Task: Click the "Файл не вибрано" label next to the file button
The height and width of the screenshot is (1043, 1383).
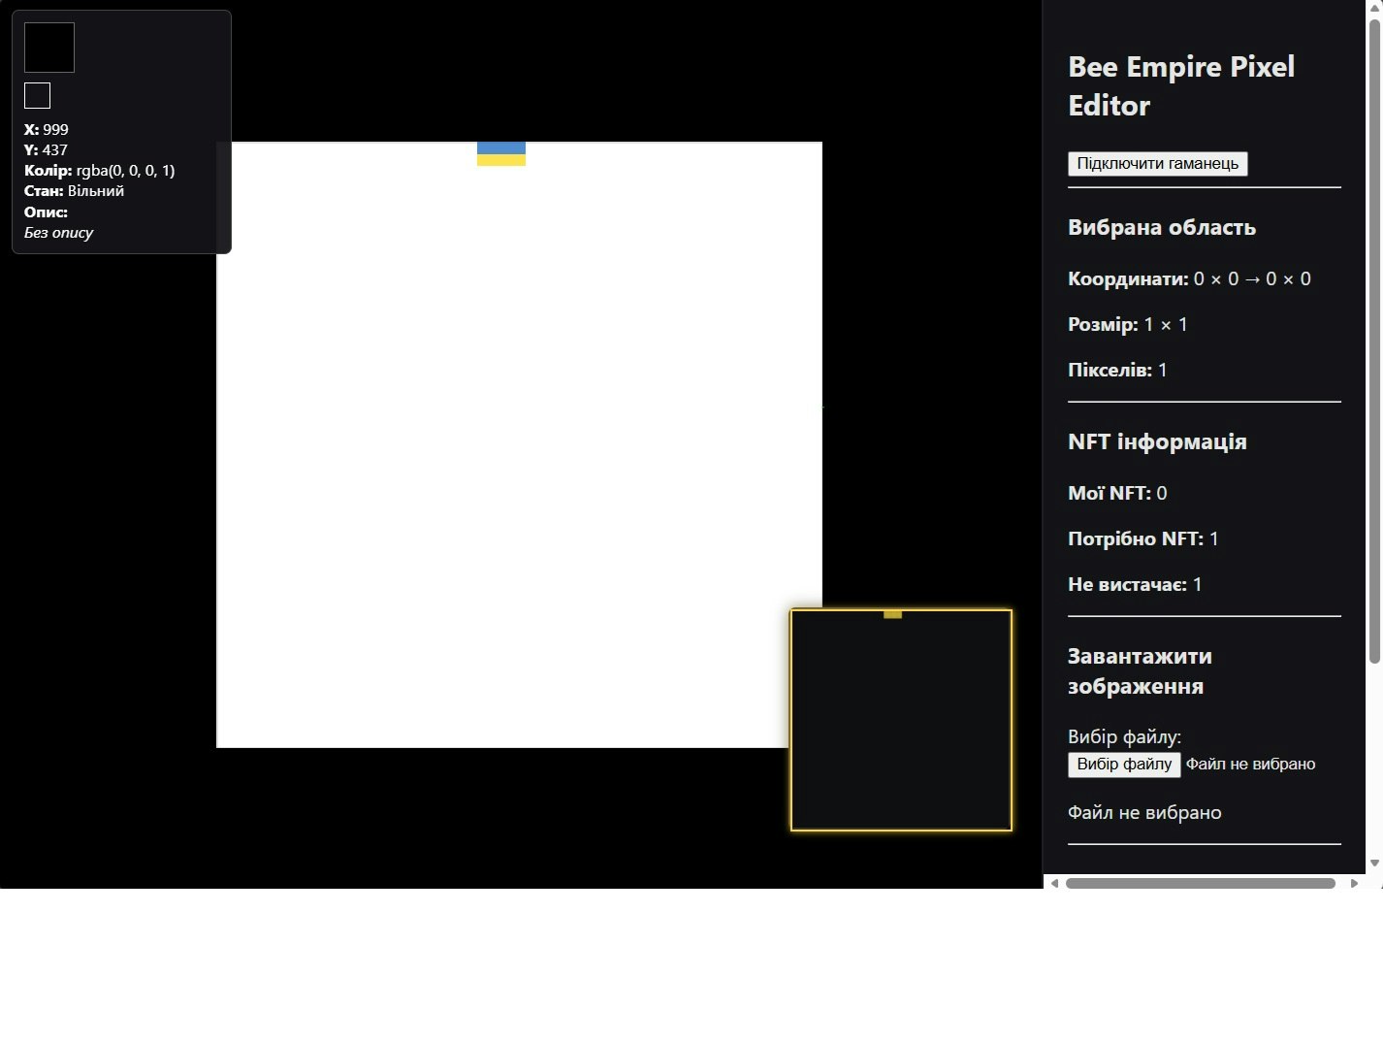Action: point(1253,765)
